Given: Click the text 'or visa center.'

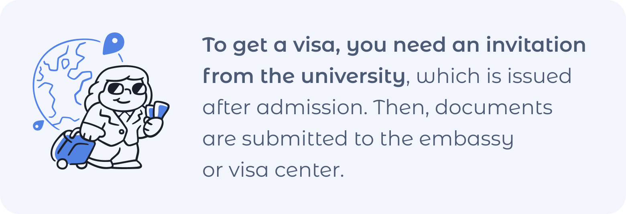Looking at the screenshot, I should (273, 171).
